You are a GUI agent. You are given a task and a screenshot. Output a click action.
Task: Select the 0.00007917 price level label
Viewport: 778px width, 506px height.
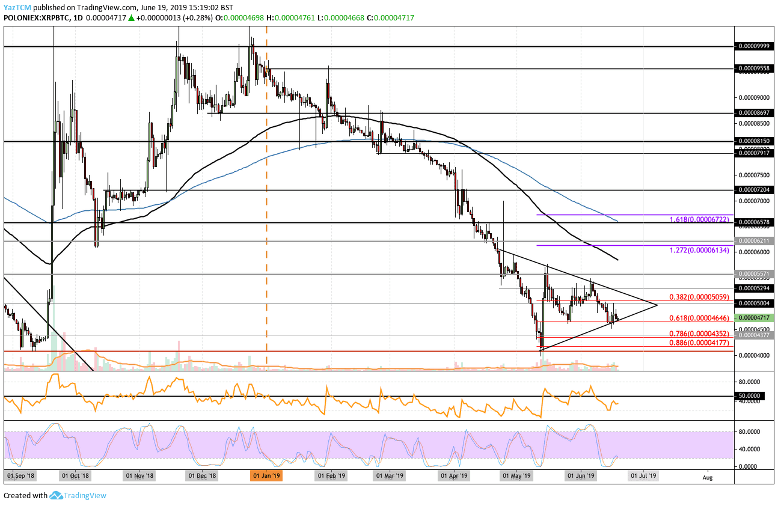tap(755, 153)
